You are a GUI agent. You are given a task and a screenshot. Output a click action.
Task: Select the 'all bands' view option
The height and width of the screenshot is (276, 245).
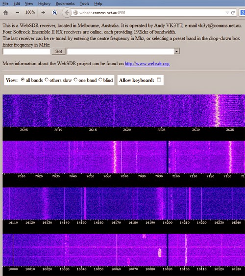23,80
